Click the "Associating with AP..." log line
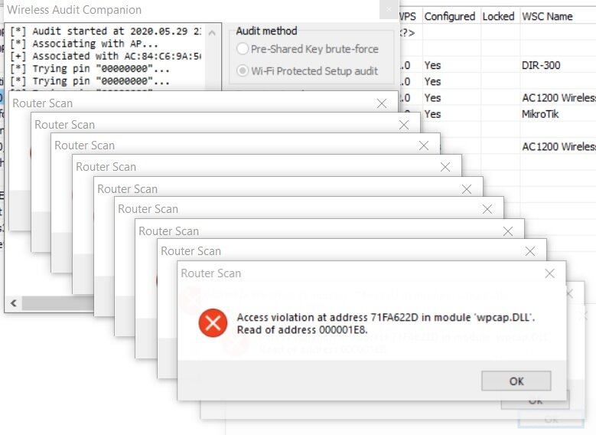The height and width of the screenshot is (435, 596). (x=85, y=44)
